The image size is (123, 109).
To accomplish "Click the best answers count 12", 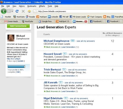I will [113, 41].
